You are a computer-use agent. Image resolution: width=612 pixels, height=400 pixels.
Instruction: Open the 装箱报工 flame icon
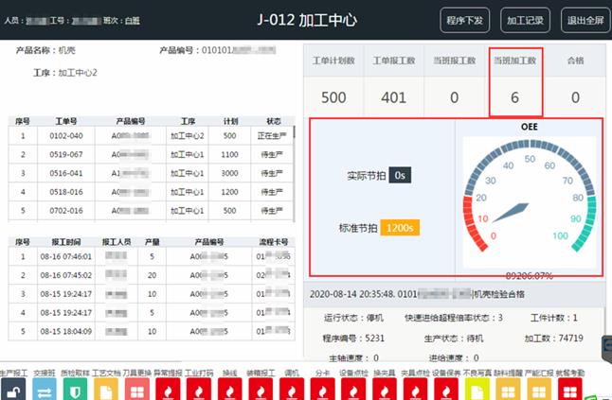click(261, 390)
